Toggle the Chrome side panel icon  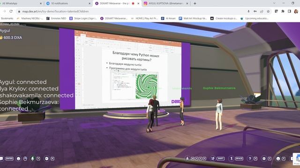click(289, 11)
